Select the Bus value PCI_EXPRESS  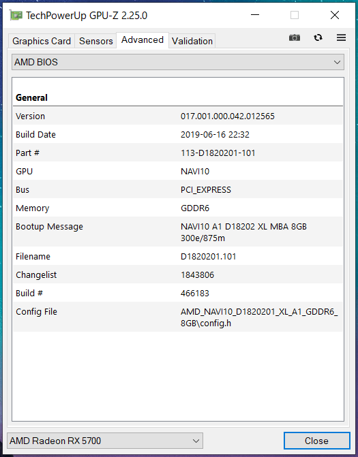[206, 190]
